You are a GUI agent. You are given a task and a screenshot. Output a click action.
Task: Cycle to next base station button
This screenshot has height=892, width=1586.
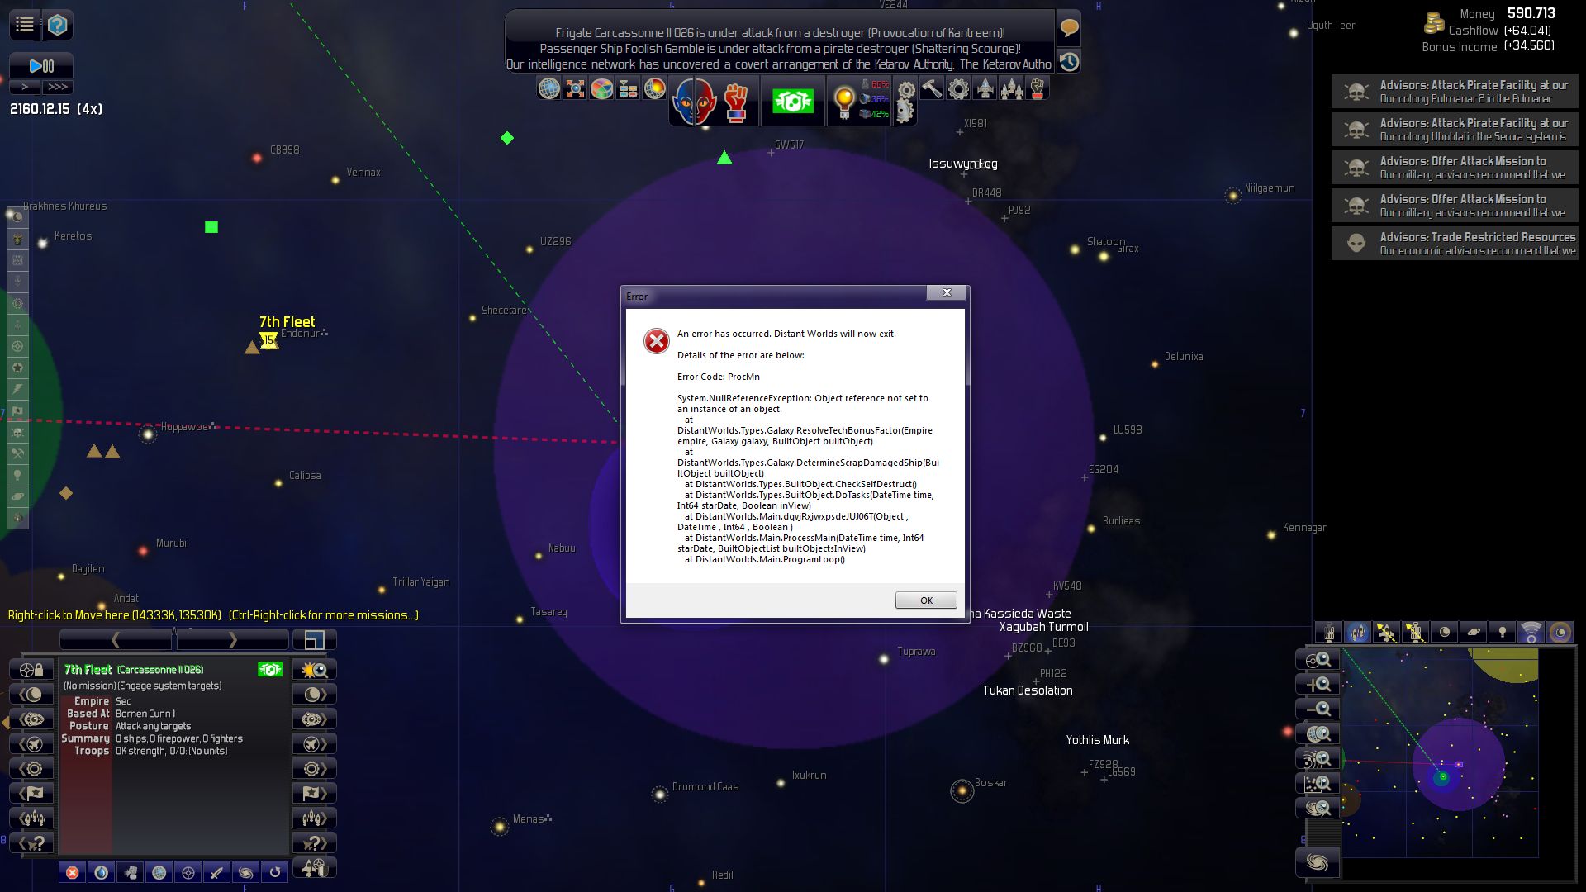click(314, 719)
